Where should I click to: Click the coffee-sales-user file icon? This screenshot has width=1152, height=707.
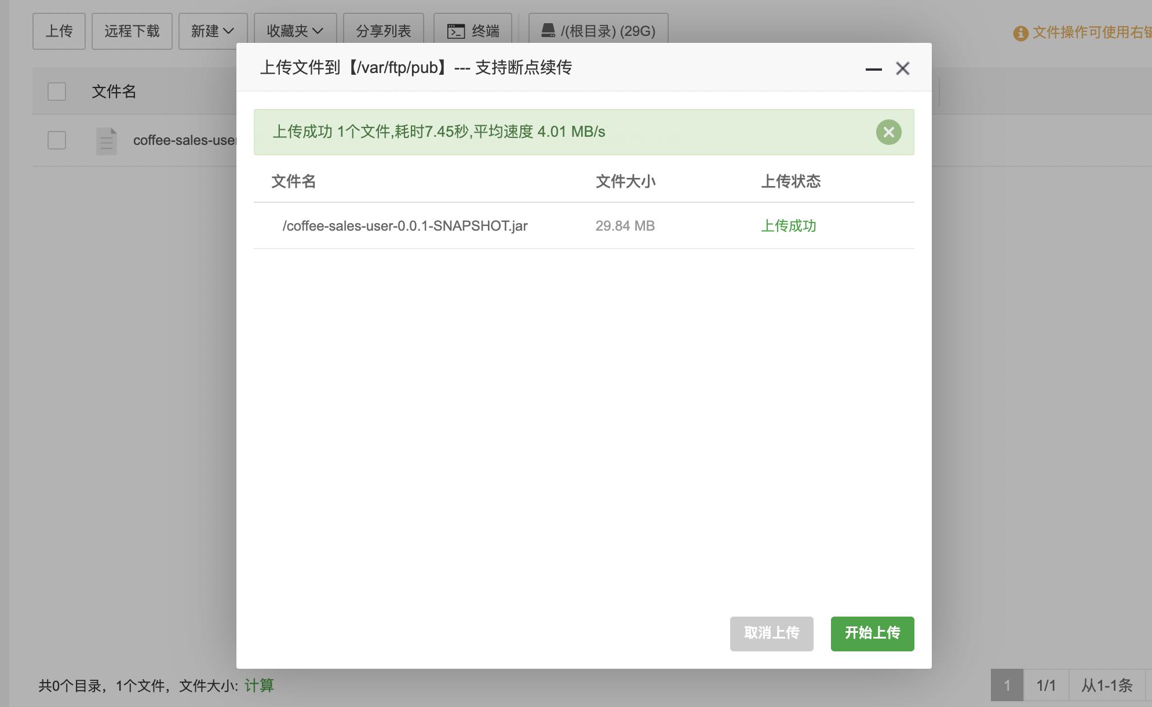[107, 141]
